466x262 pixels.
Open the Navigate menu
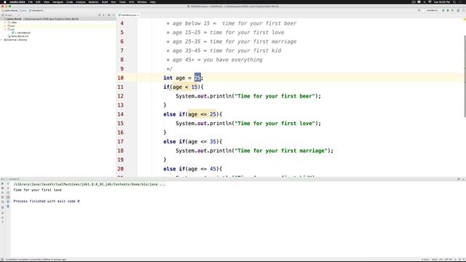(58, 2)
